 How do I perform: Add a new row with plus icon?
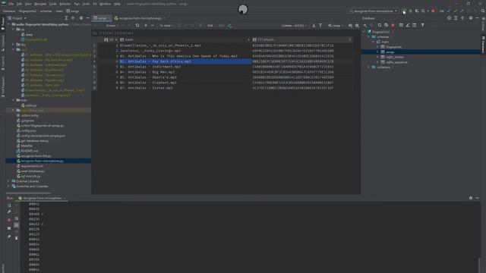146,25
